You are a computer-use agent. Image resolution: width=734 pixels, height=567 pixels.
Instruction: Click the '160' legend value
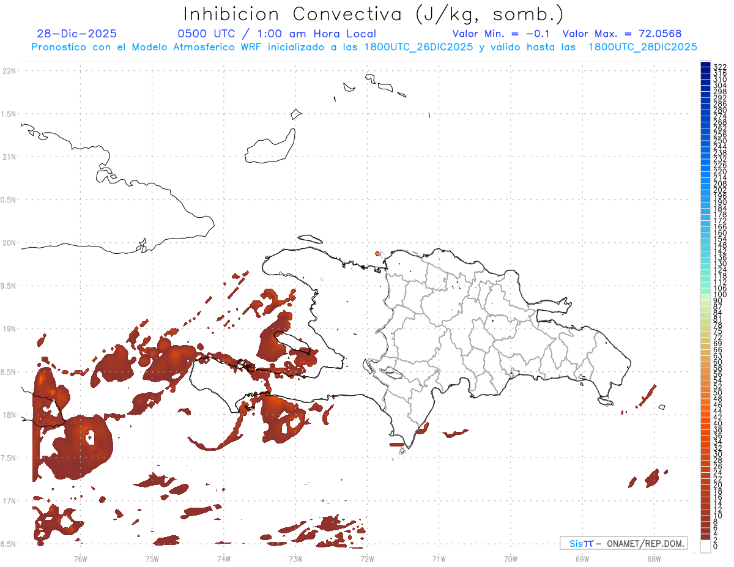point(720,233)
